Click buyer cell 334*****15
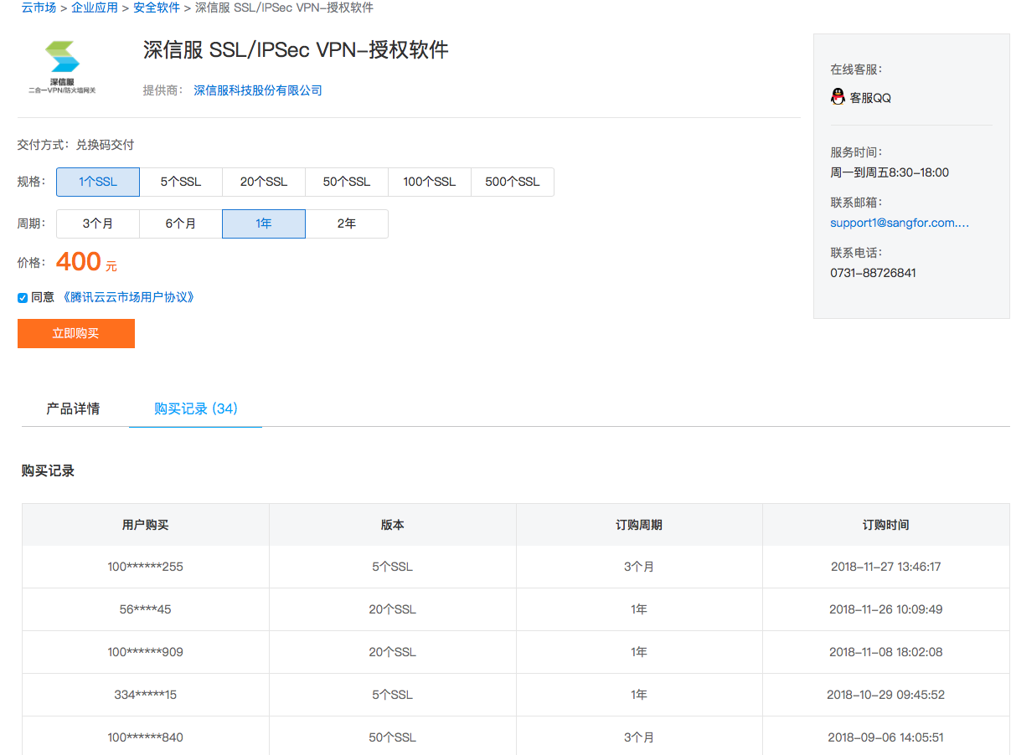Image resolution: width=1011 pixels, height=755 pixels. [x=146, y=695]
